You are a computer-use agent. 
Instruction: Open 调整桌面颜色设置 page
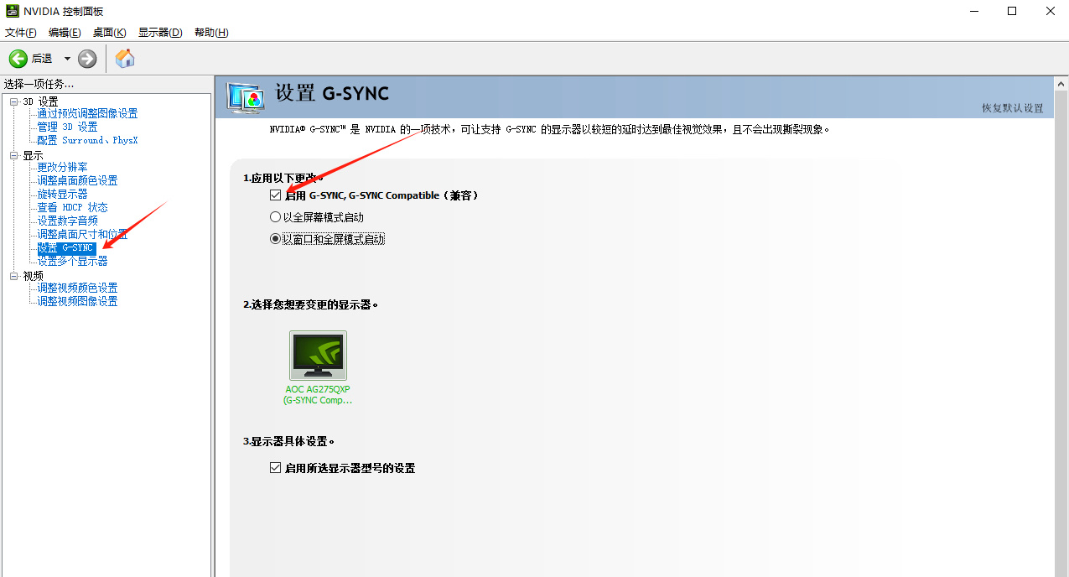coord(77,180)
